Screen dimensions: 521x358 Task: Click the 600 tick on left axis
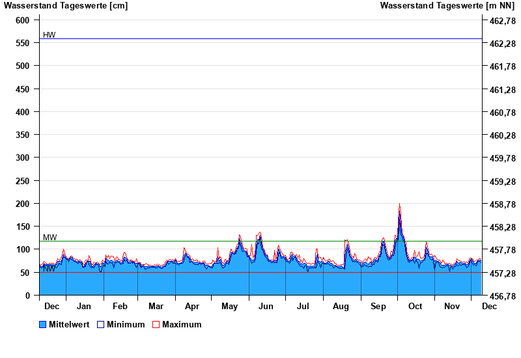click(x=23, y=20)
